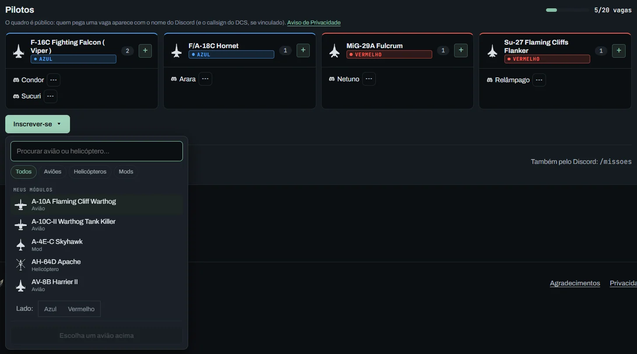Choose A-4E-C Skyhawk from the module list

click(97, 245)
